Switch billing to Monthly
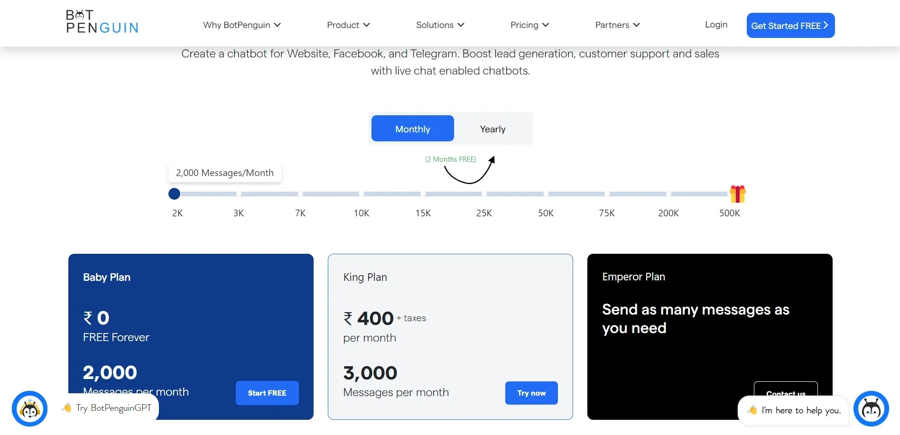900x435 pixels. [413, 129]
